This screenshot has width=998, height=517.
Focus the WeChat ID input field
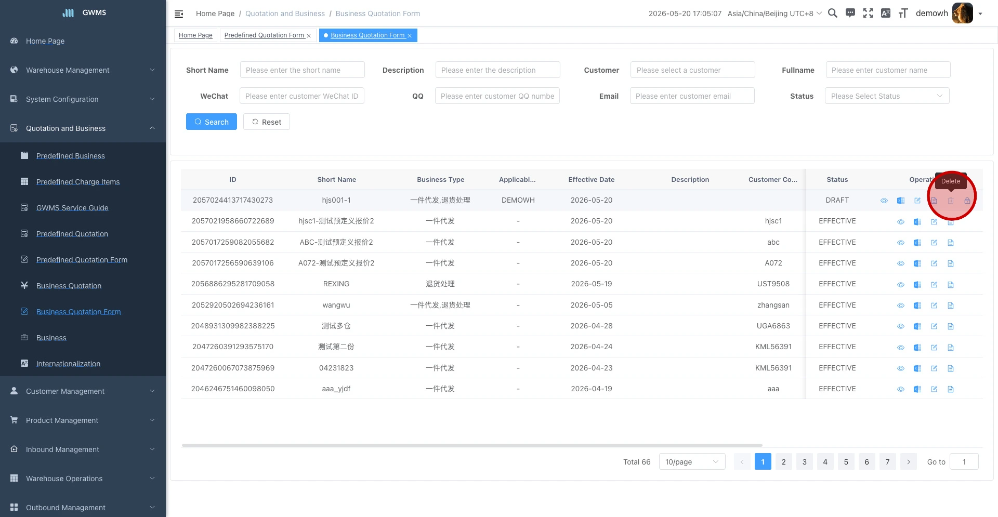click(302, 96)
